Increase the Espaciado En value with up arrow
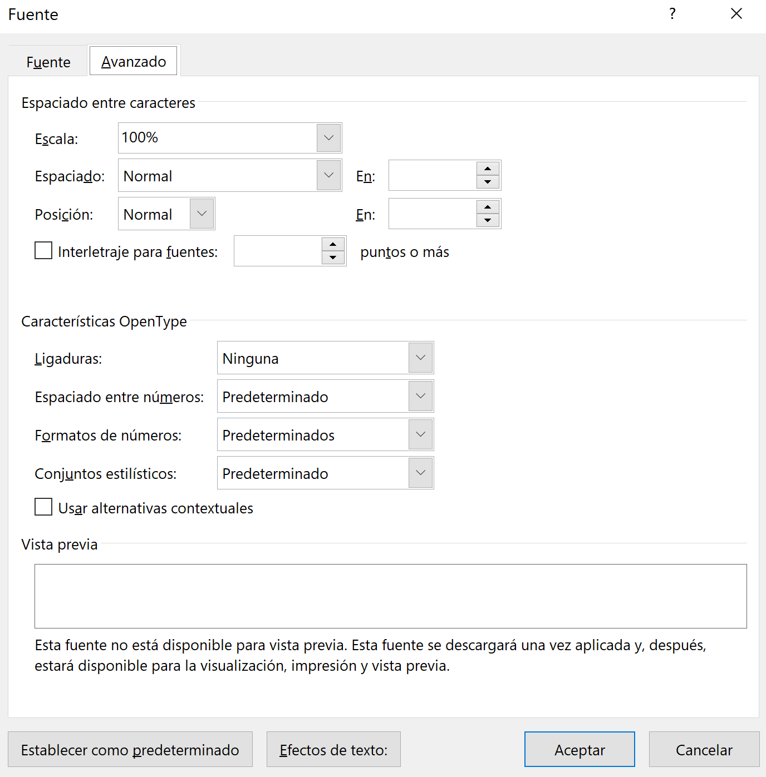Image resolution: width=766 pixels, height=777 pixels. [488, 169]
